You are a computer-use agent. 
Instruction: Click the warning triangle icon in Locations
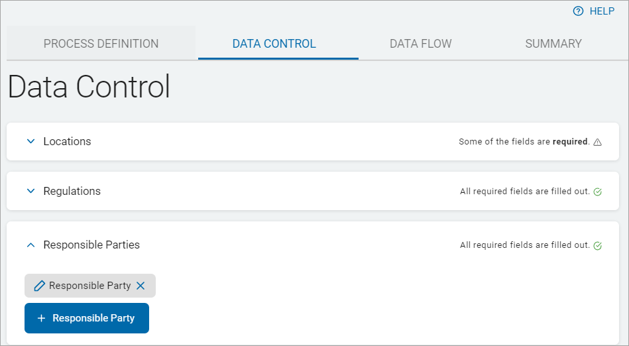597,142
